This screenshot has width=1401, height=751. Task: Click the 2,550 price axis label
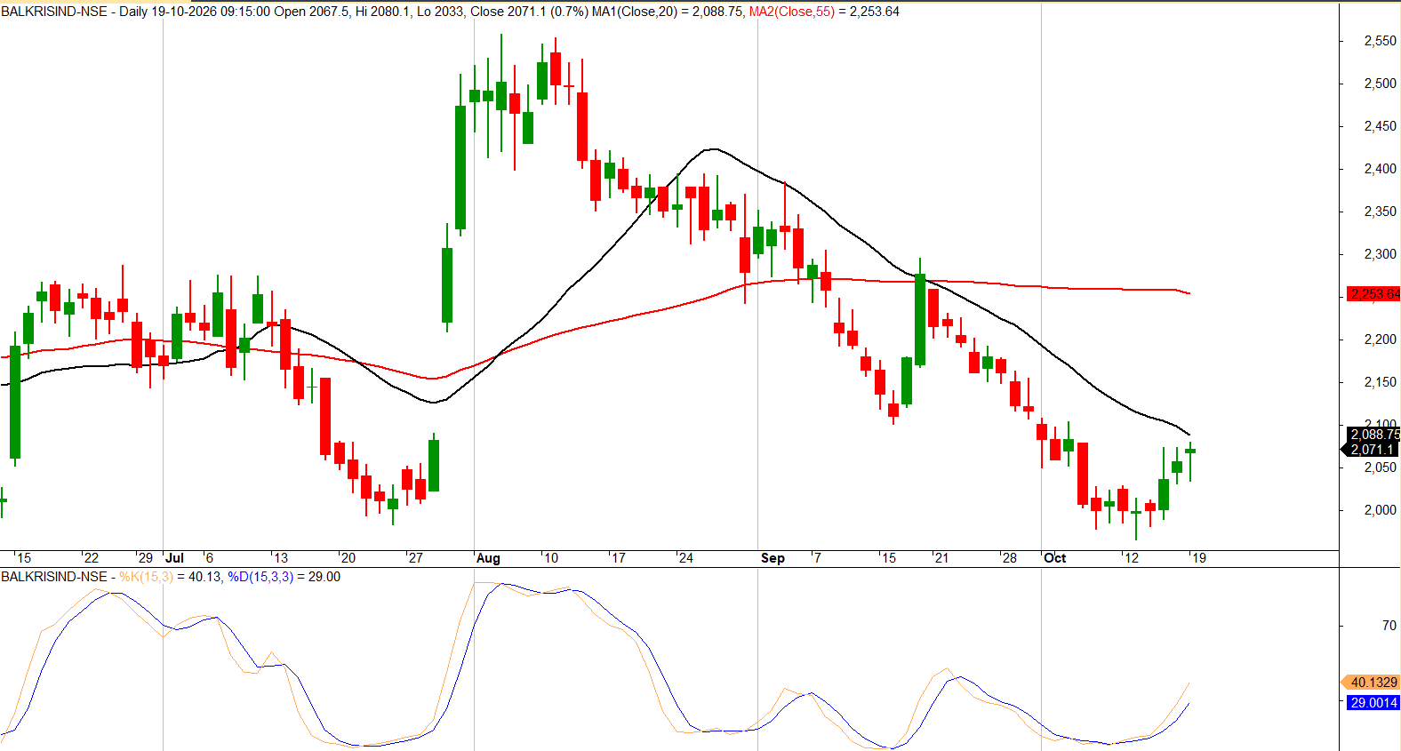[x=1380, y=41]
